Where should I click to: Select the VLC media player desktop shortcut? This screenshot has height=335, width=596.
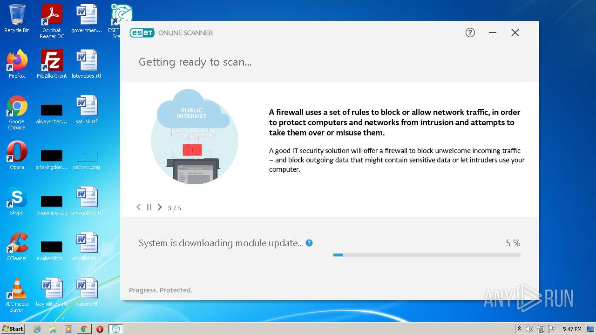click(17, 295)
